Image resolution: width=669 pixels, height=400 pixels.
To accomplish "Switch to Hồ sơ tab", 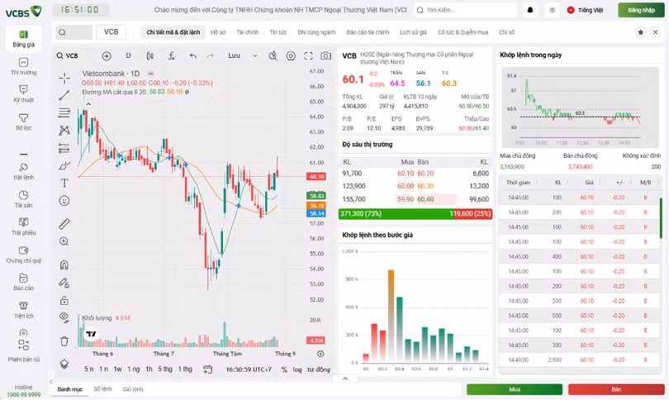I will pos(218,32).
